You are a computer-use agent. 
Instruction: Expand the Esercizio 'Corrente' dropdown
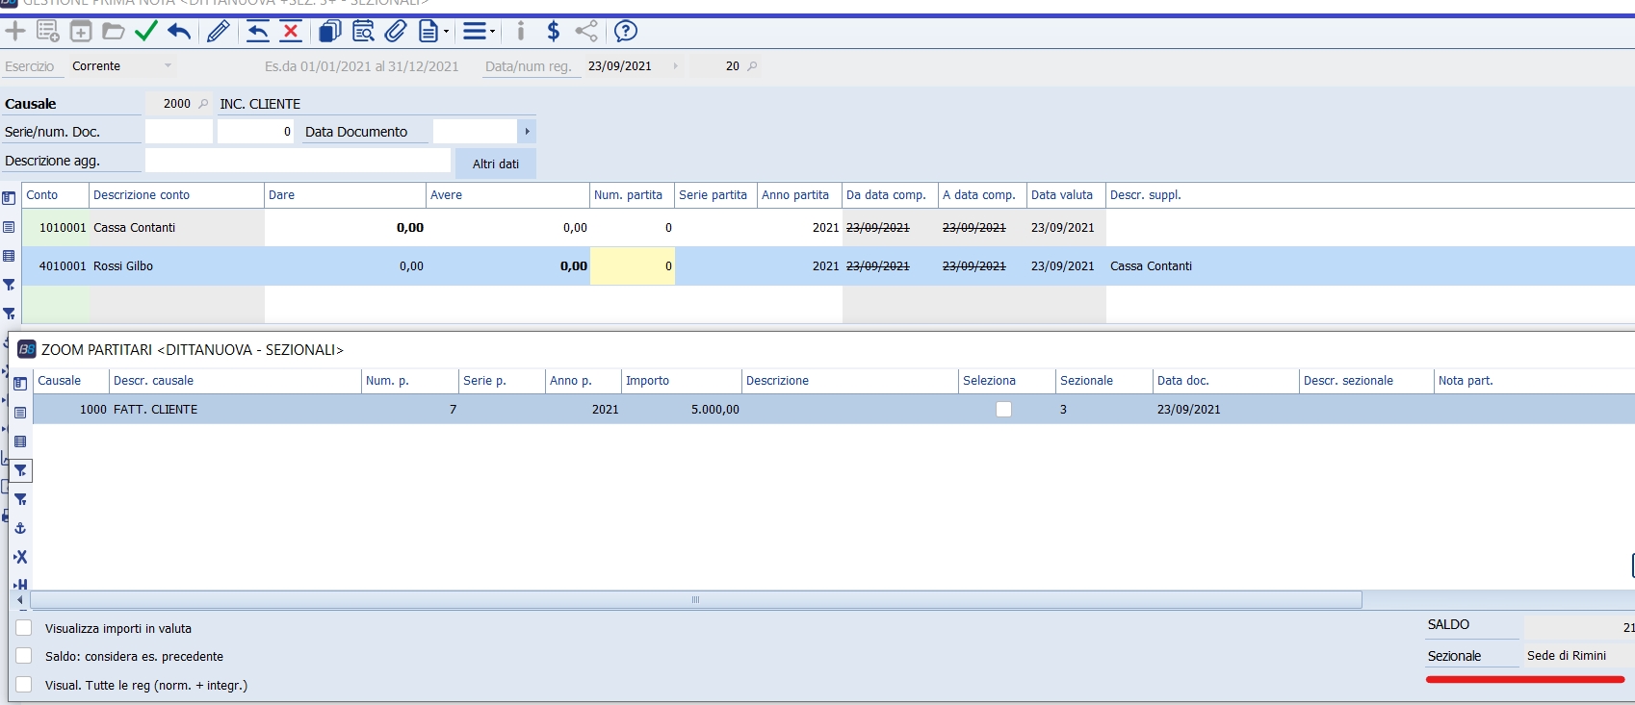[x=168, y=66]
